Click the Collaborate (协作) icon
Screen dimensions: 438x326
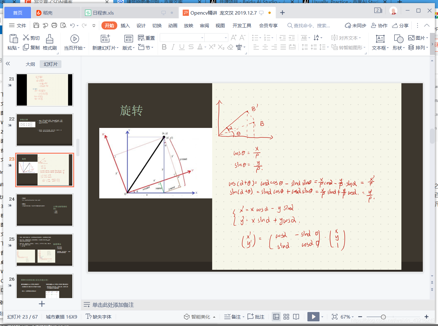pos(374,25)
